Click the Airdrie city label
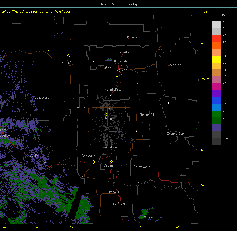This screenshot has height=231, width=237. click(111, 147)
